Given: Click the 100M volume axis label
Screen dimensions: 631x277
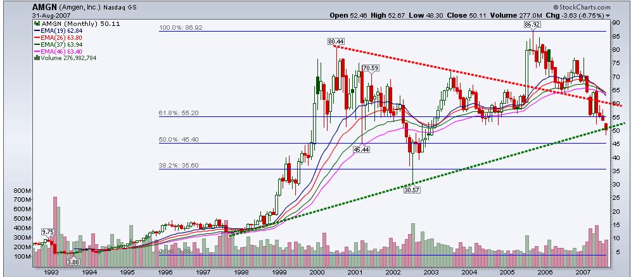Looking at the screenshot, I should coord(23,257).
